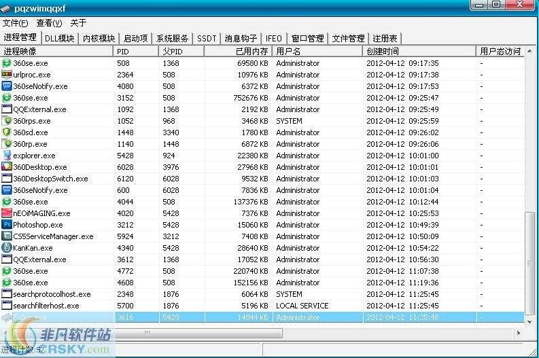Select parent PID cell 3340
Image resolution: width=539 pixels, height=358 pixels.
[x=171, y=132]
